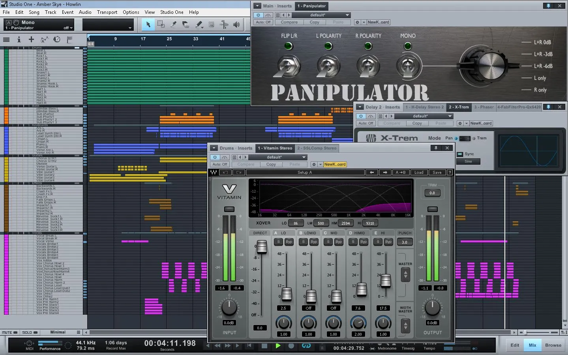Click the A→B copy button in Vitamin
The width and height of the screenshot is (568, 355).
point(401,173)
